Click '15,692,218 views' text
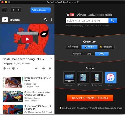Screen dimensions: 125x115 (22, 63)
